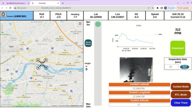This screenshot has width=192, height=108.
Task: Click the winch height slider green knob
Action: 98,24
